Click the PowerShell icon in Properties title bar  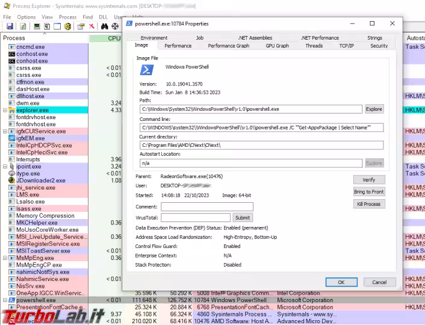click(x=129, y=23)
